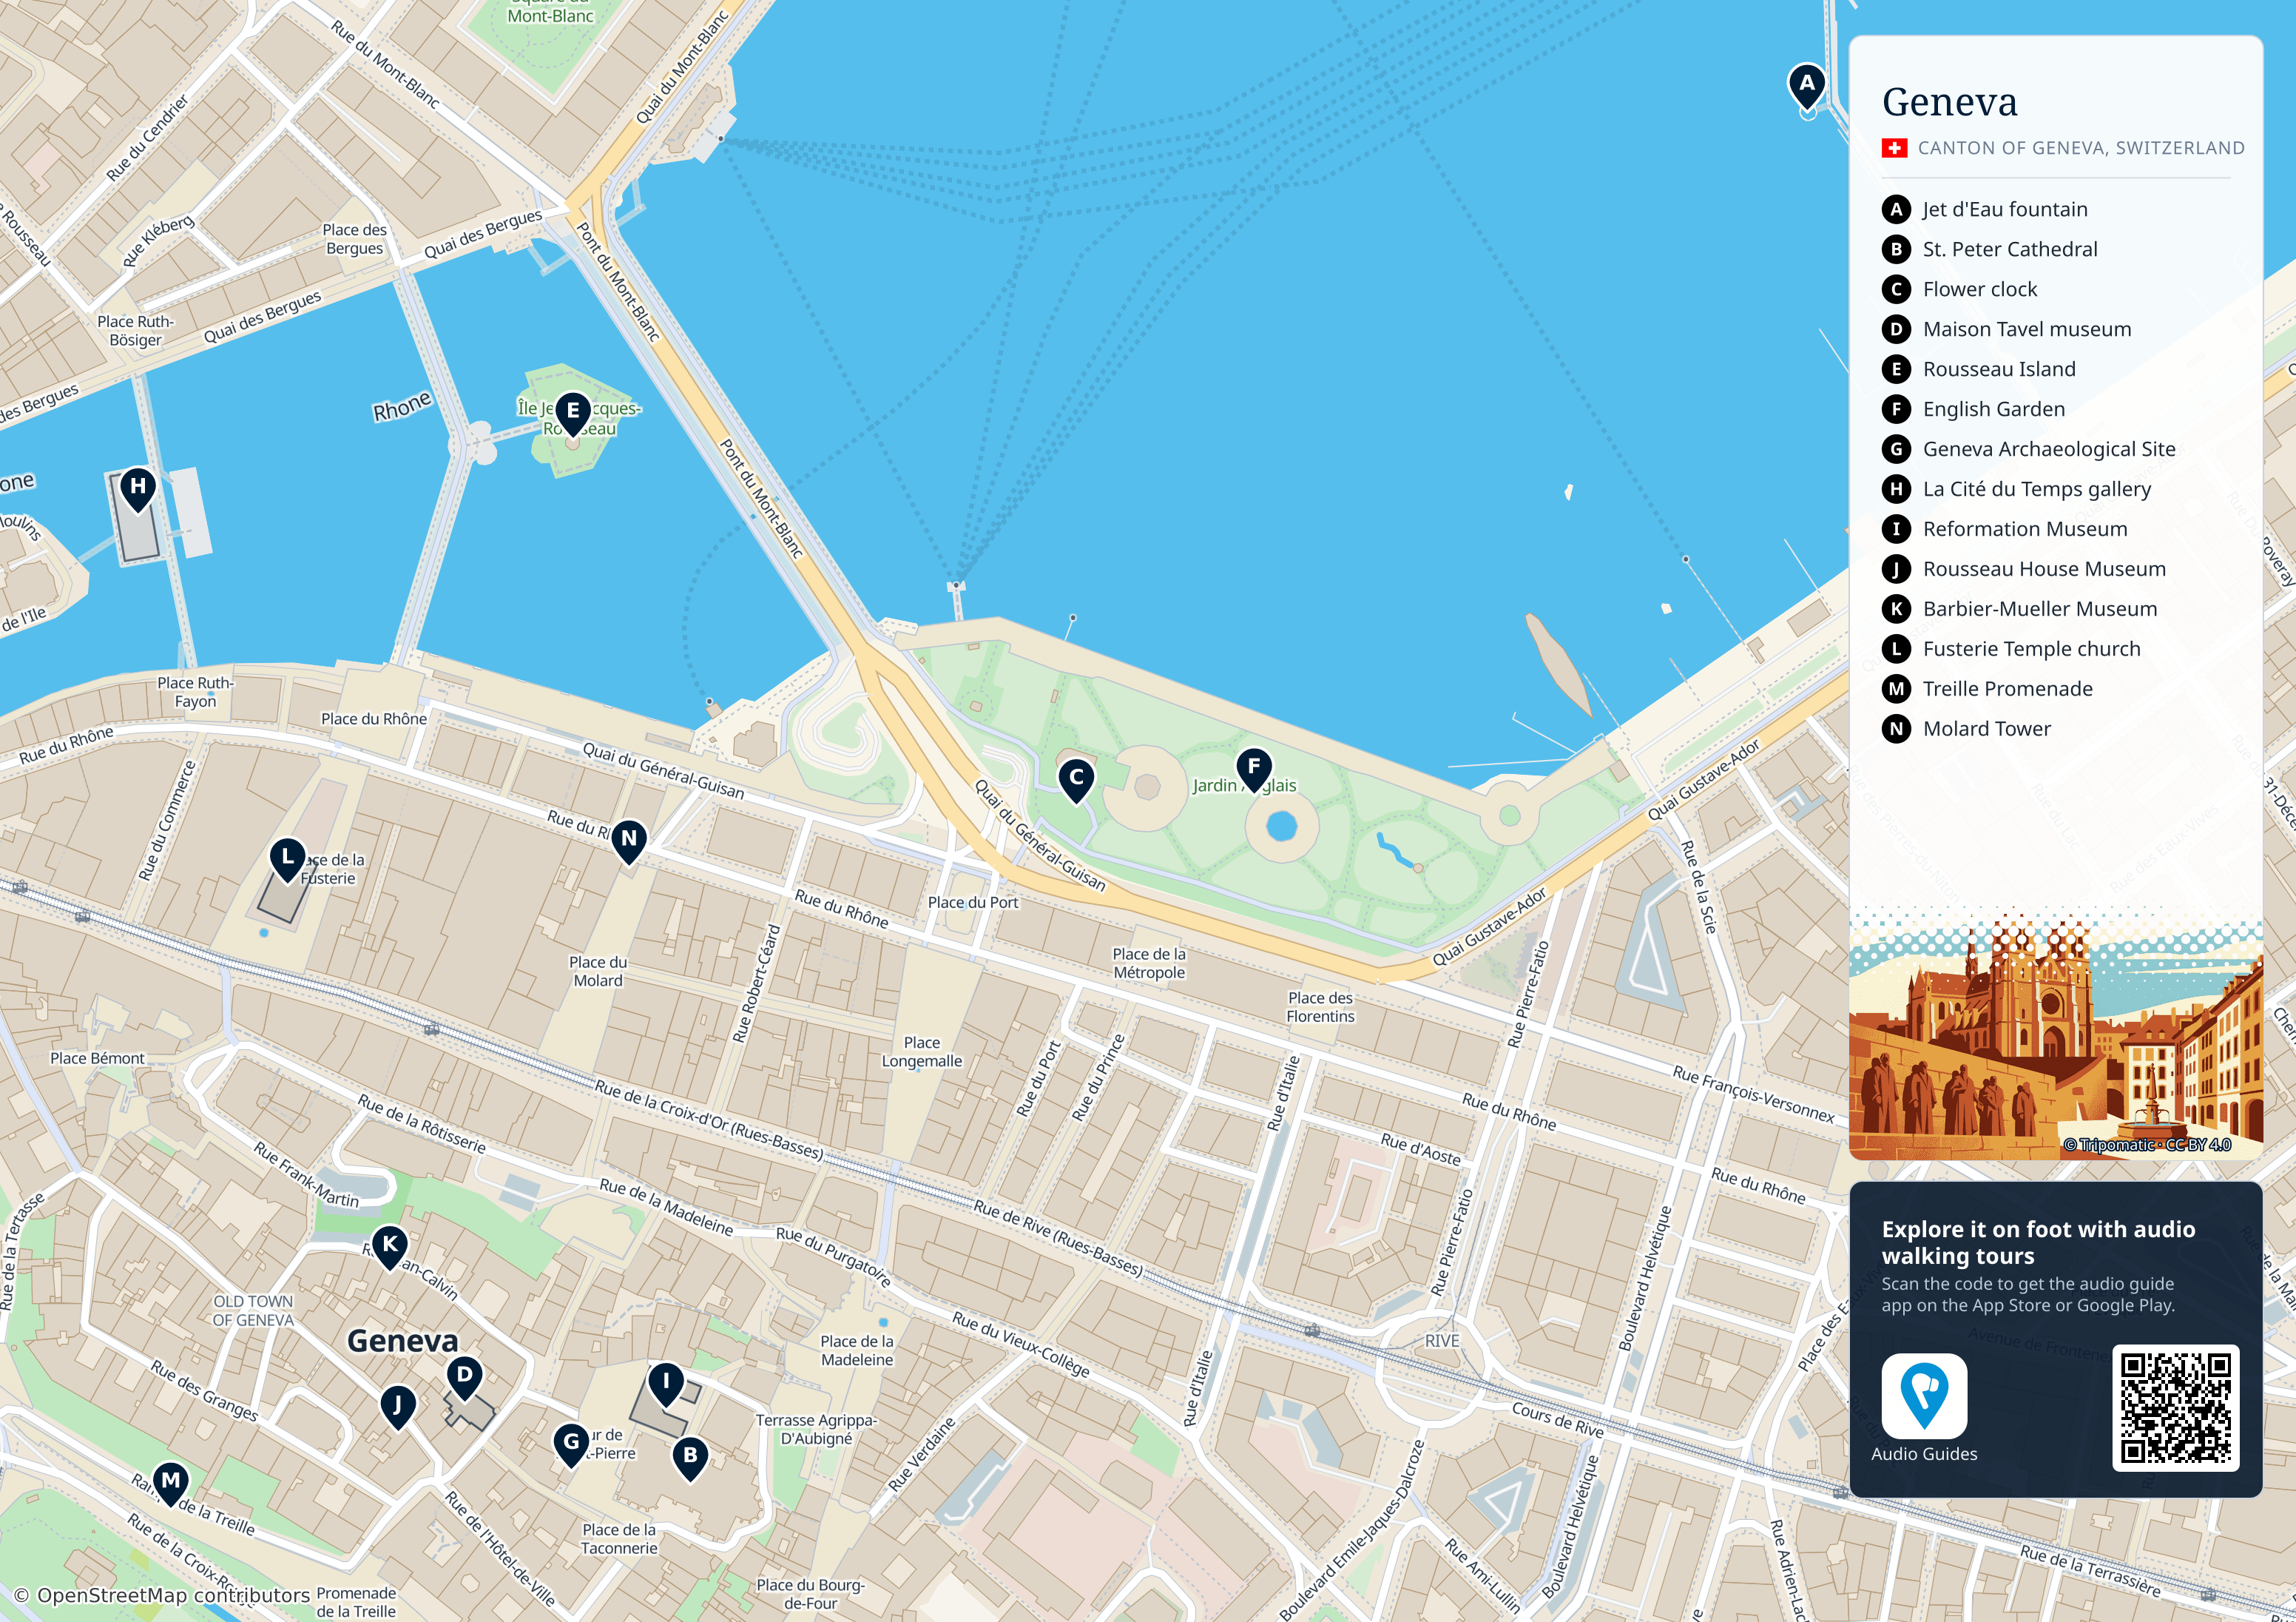Select 'Maison Tavel museum' in legend
The image size is (2296, 1622).
tap(2027, 329)
